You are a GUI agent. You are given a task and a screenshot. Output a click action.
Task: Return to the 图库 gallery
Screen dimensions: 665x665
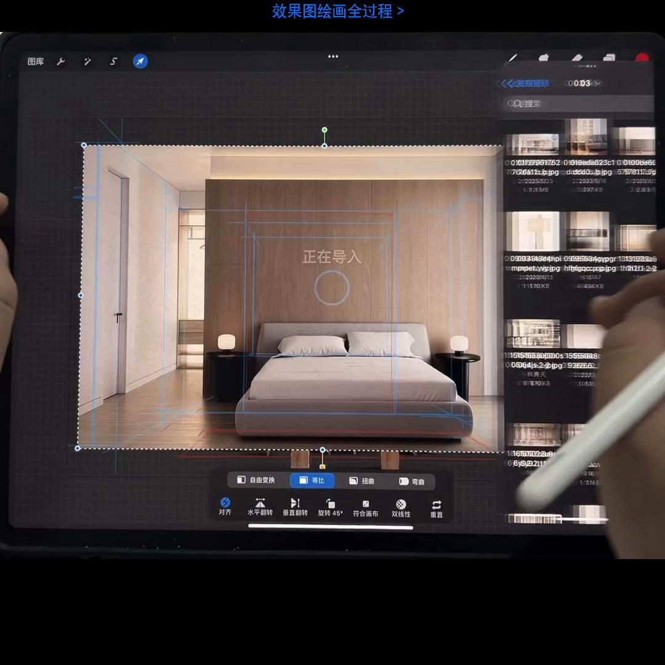click(x=34, y=62)
